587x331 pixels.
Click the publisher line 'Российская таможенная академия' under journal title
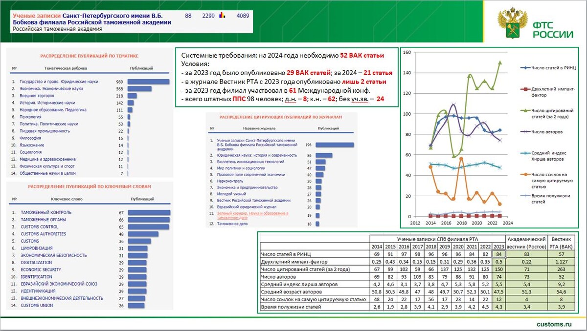point(58,29)
